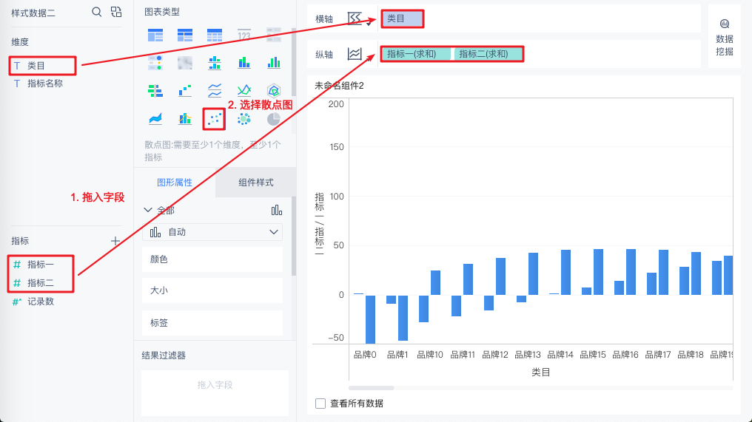752x422 pixels.
Task: Click the 样式数据二 dataset name
Action: (33, 13)
